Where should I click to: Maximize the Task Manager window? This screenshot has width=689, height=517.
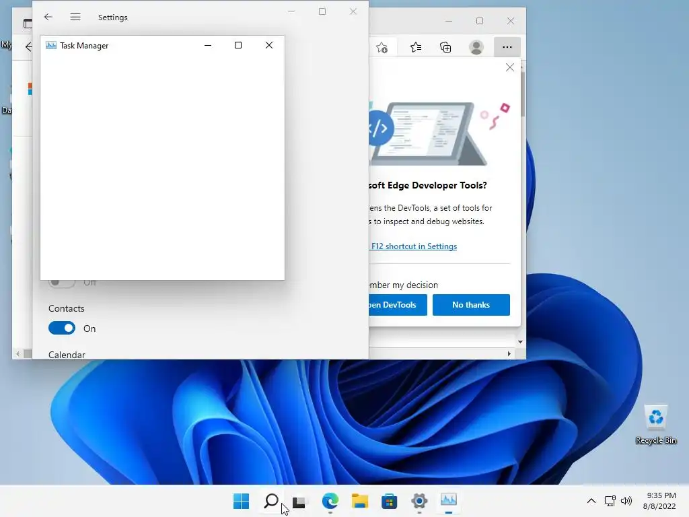[238, 45]
